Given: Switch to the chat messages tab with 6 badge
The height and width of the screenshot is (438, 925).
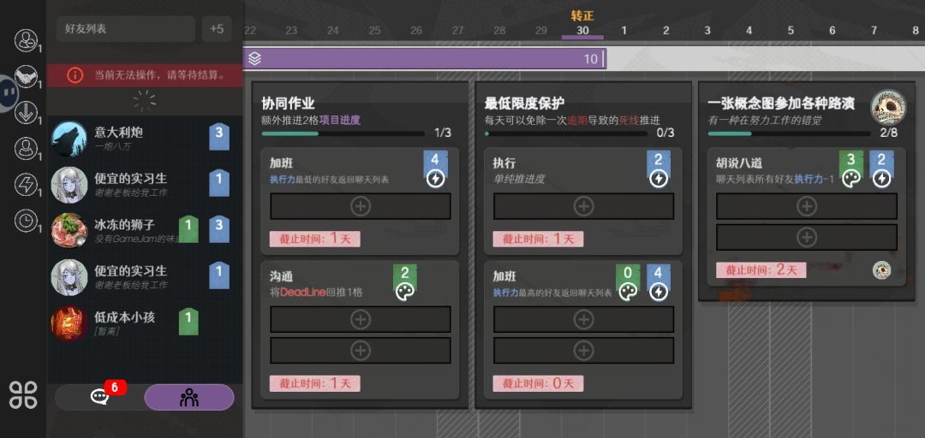Looking at the screenshot, I should [x=99, y=397].
